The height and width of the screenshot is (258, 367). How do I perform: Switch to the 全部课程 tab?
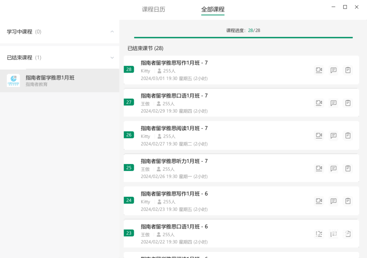pos(213,9)
